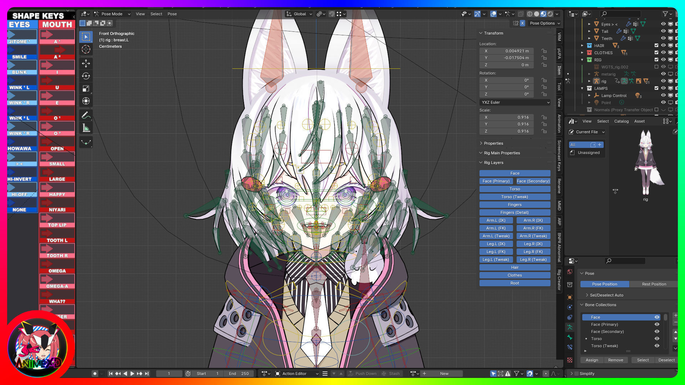This screenshot has height=385, width=685.
Task: Switch to solid viewport shading
Action: [537, 14]
